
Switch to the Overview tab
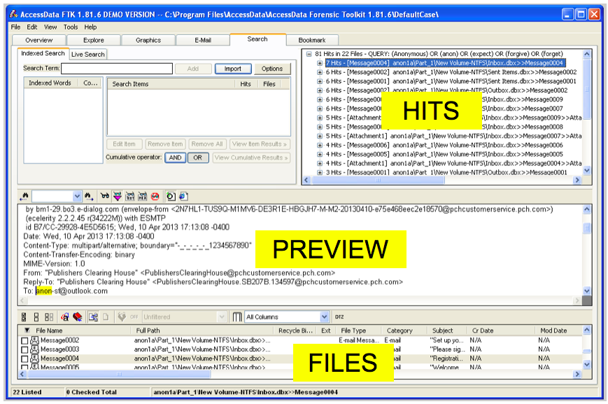point(38,40)
